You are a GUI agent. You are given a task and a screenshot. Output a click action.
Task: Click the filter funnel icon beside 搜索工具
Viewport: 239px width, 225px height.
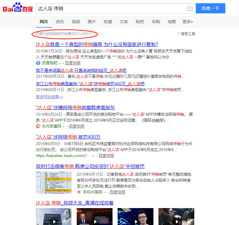coord(179,34)
